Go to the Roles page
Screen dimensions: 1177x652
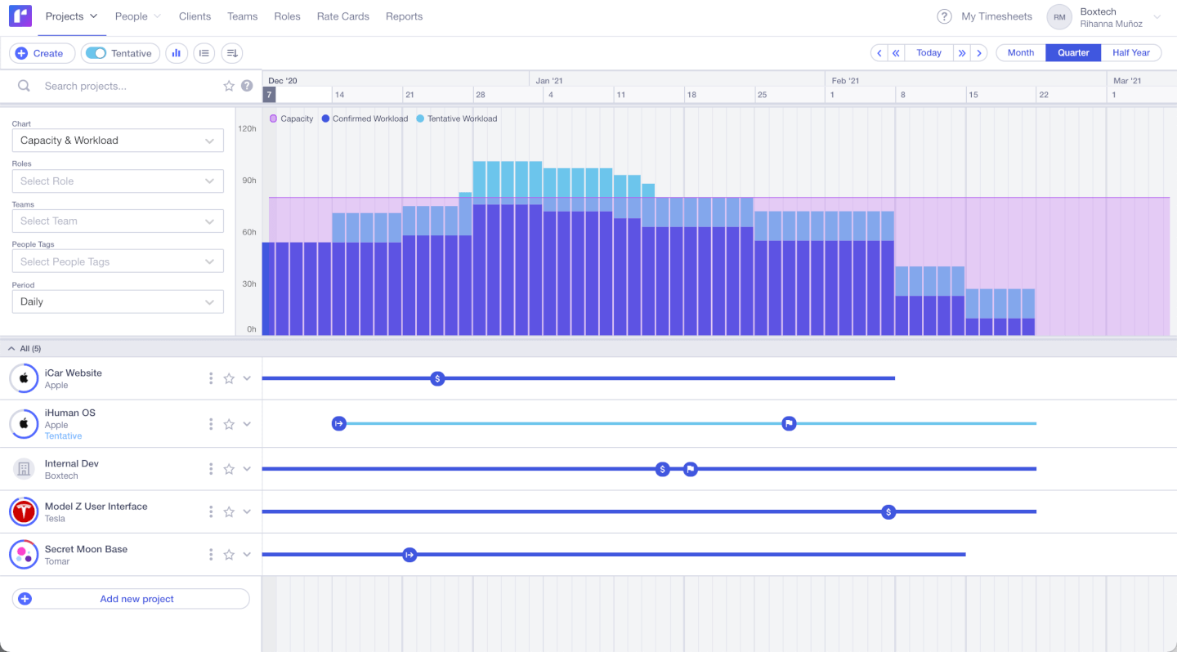coord(287,16)
